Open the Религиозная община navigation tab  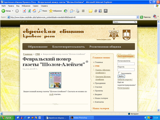click(105, 47)
